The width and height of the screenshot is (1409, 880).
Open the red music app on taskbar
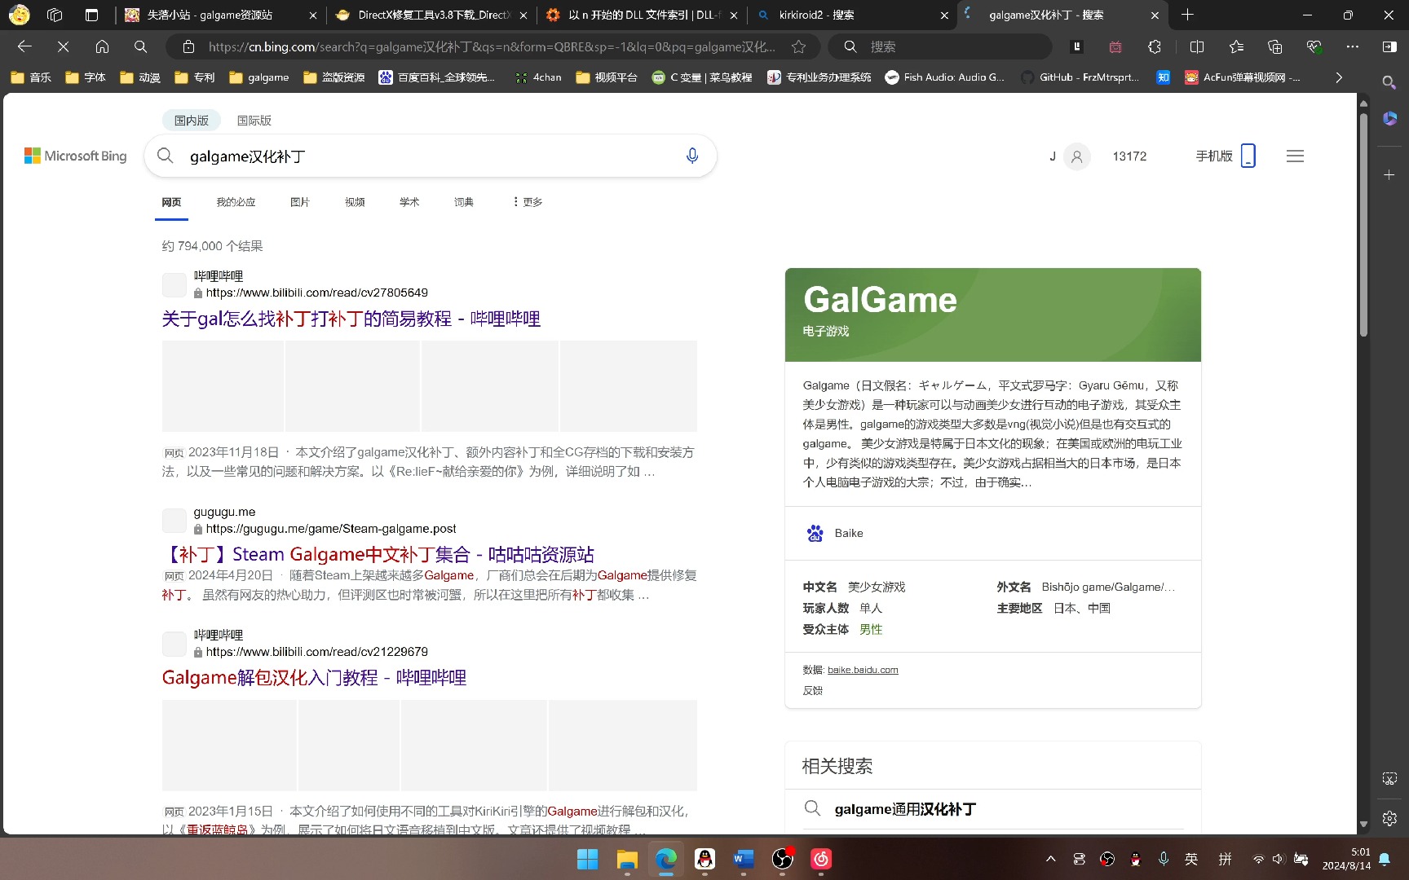(821, 859)
